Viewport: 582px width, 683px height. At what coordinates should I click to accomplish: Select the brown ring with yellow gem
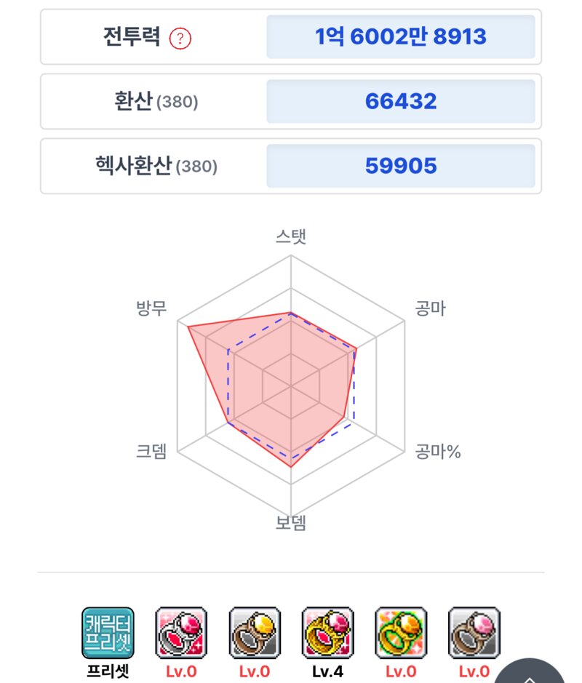tap(255, 633)
